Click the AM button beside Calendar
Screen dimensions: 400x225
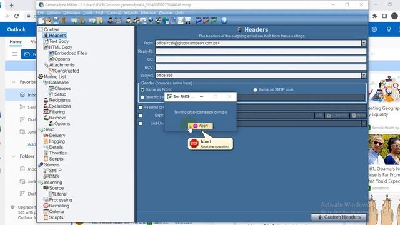[319, 116]
